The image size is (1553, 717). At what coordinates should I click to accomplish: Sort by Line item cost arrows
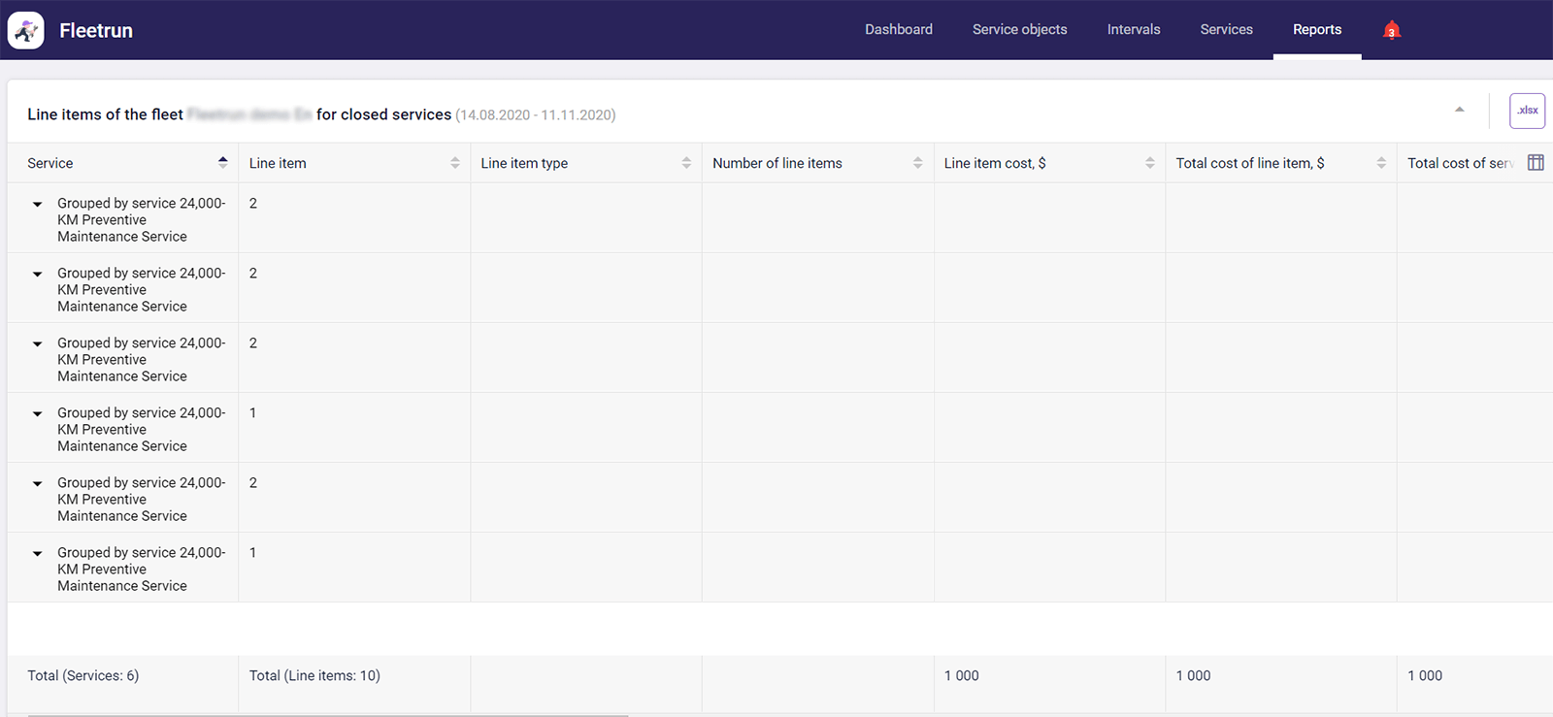pyautogui.click(x=1149, y=163)
